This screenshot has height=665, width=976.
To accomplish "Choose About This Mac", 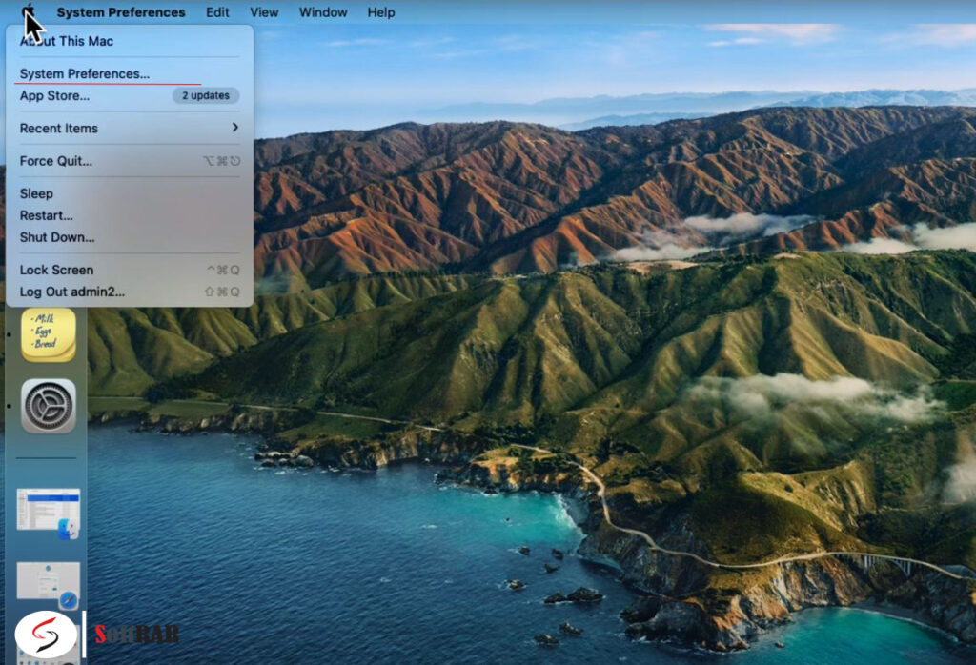I will [x=129, y=41].
